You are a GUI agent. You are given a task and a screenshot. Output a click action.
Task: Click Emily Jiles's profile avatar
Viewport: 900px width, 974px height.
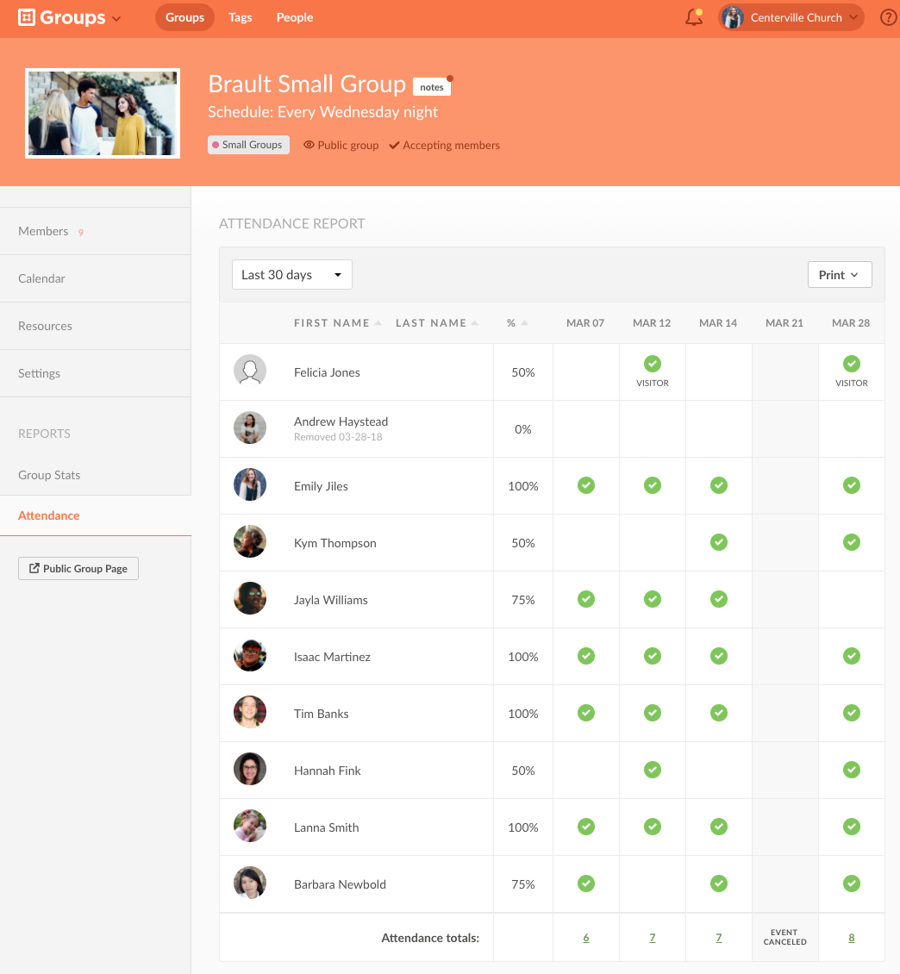(250, 485)
